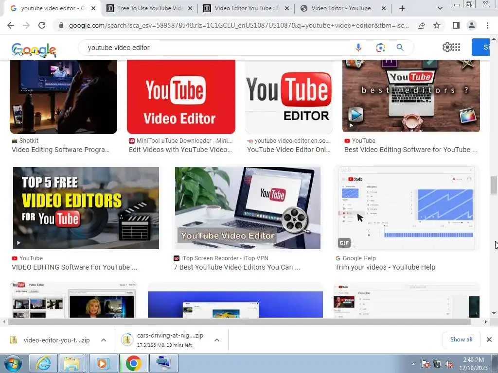Go forward one page
The width and height of the screenshot is (498, 373).
click(26, 25)
